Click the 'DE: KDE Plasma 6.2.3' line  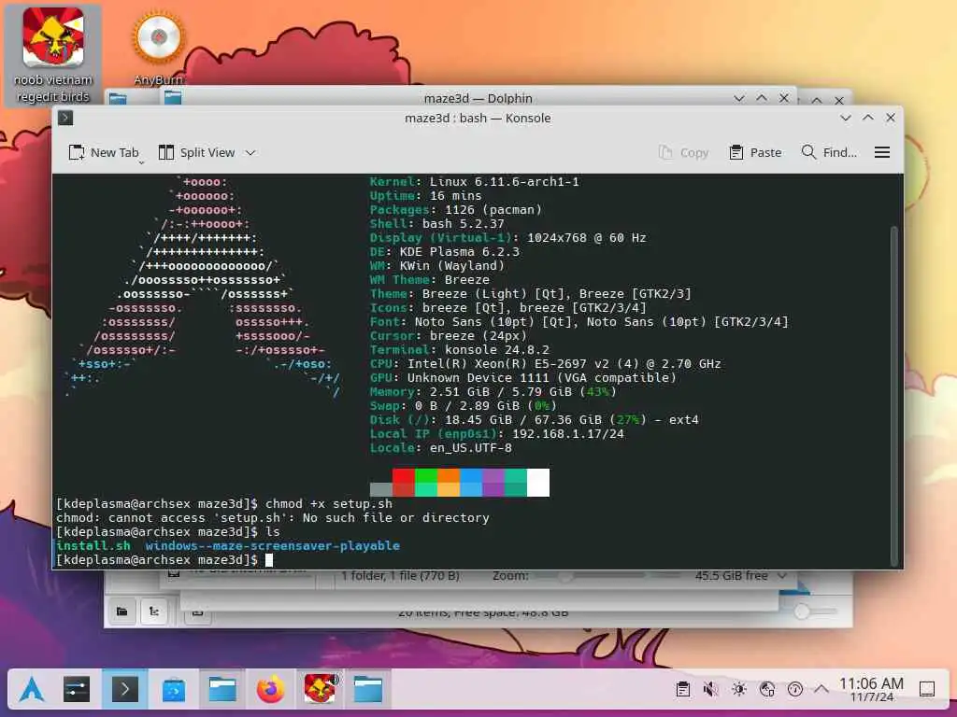pyautogui.click(x=444, y=252)
